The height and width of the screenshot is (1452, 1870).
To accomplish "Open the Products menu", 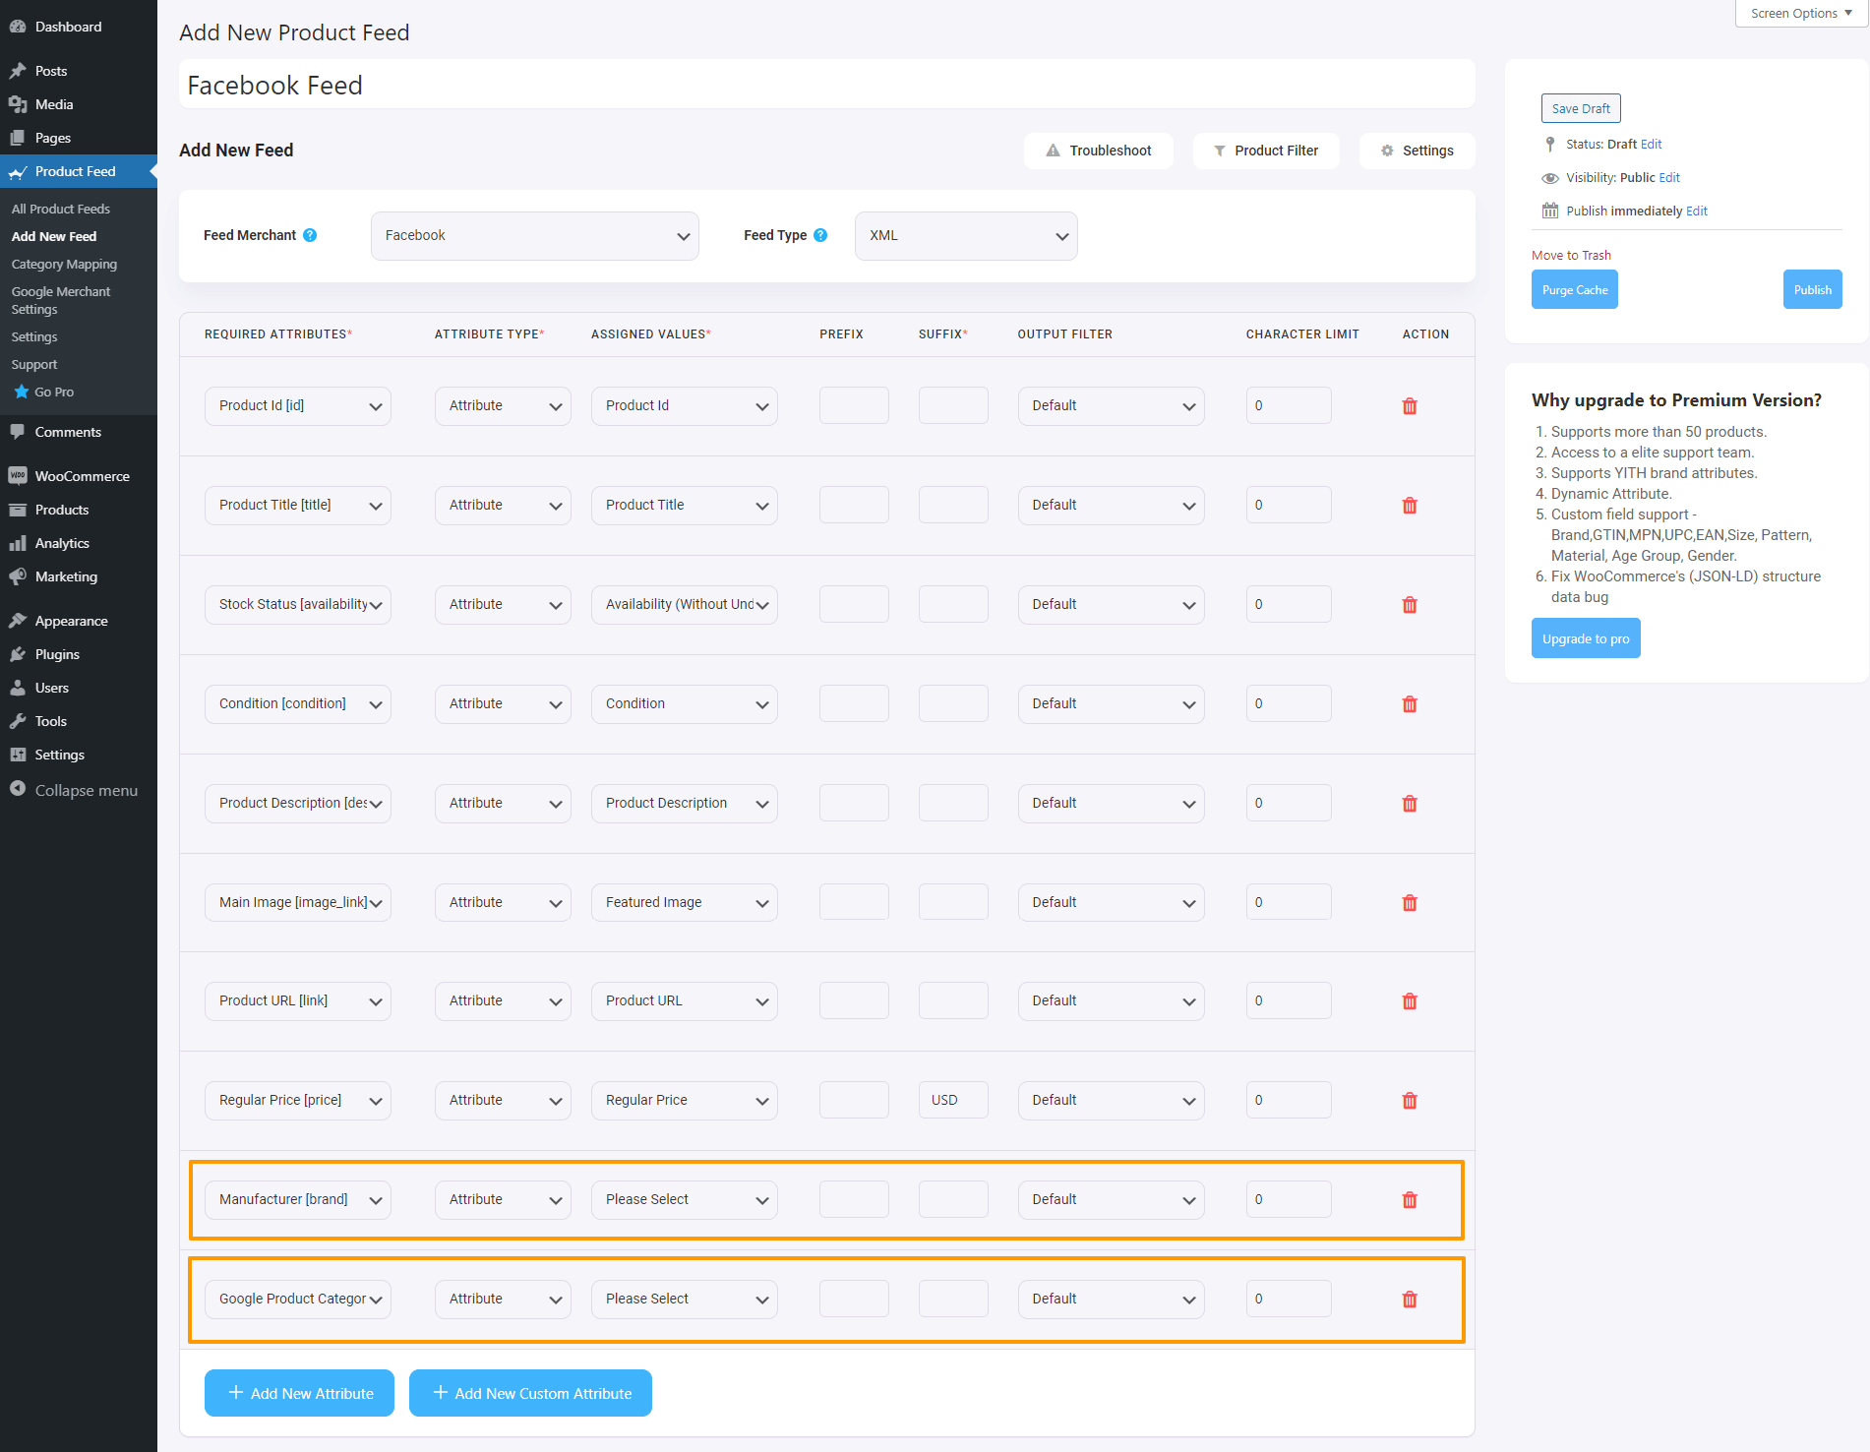I will pos(62,510).
